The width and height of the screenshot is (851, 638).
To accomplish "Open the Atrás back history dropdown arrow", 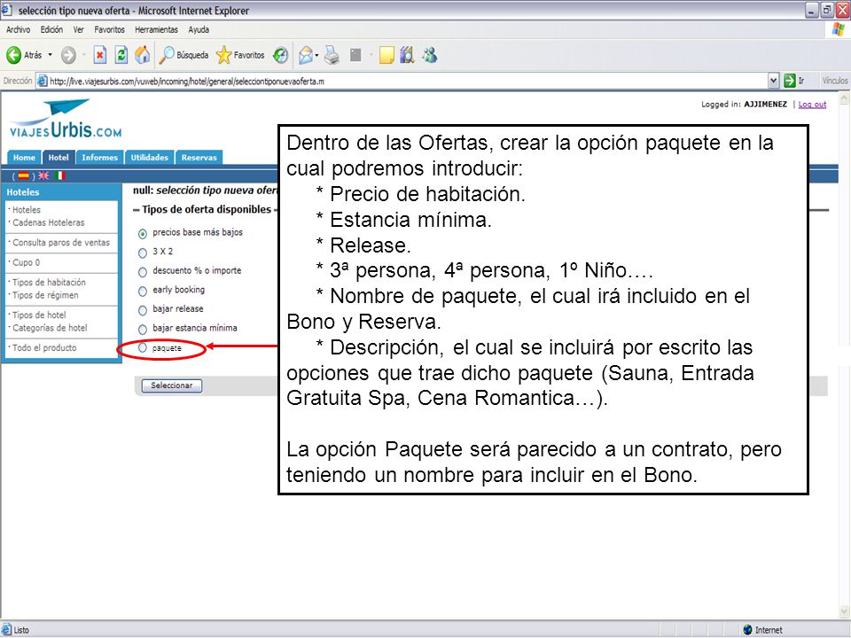I will point(51,55).
